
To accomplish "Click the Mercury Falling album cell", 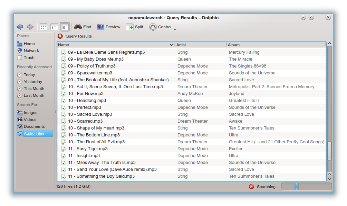I will click(x=244, y=52).
